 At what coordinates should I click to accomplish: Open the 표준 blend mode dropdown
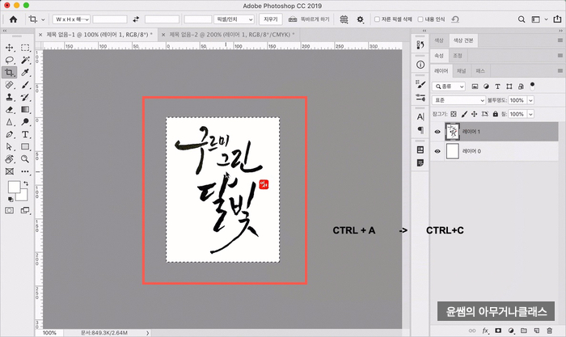458,100
